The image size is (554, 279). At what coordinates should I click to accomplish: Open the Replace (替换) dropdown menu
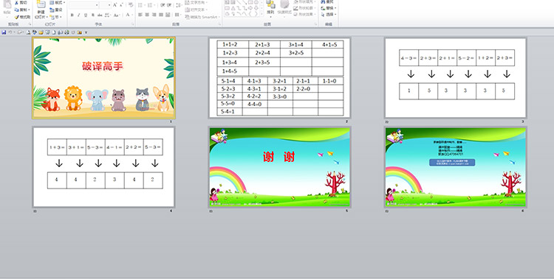coord(329,8)
